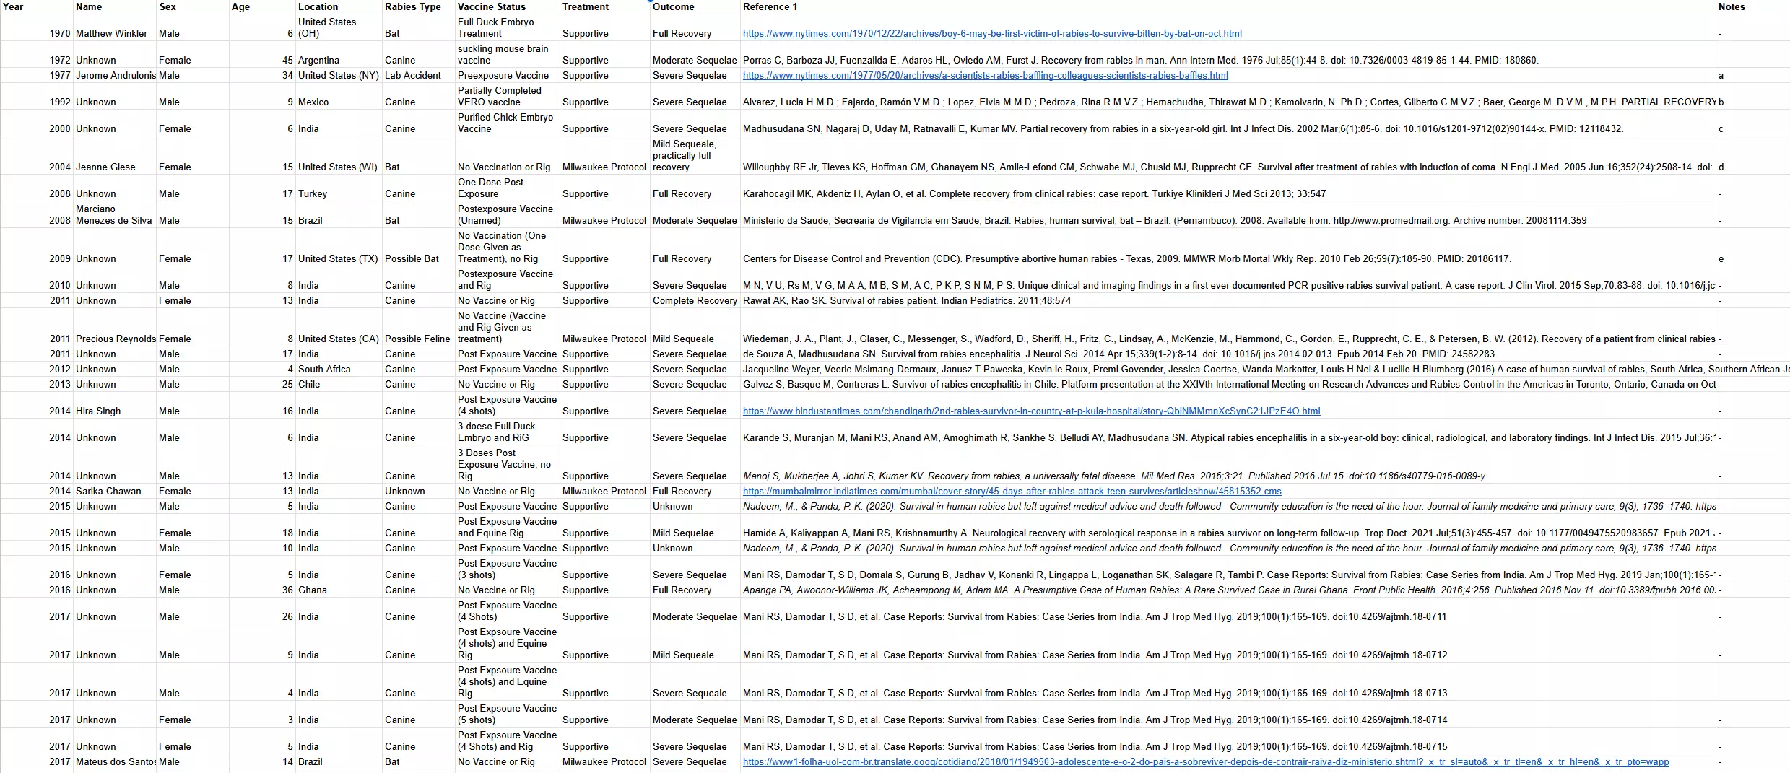Click the Karahocagil MK reference cell
This screenshot has width=1790, height=773.
(x=1228, y=188)
